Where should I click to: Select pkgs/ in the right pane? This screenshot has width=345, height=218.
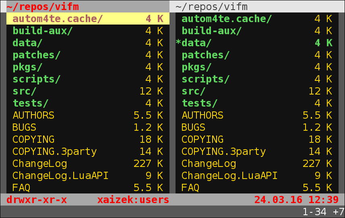pyautogui.click(x=257, y=67)
